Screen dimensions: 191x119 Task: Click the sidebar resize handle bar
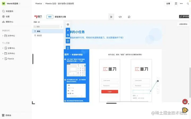click(33, 59)
